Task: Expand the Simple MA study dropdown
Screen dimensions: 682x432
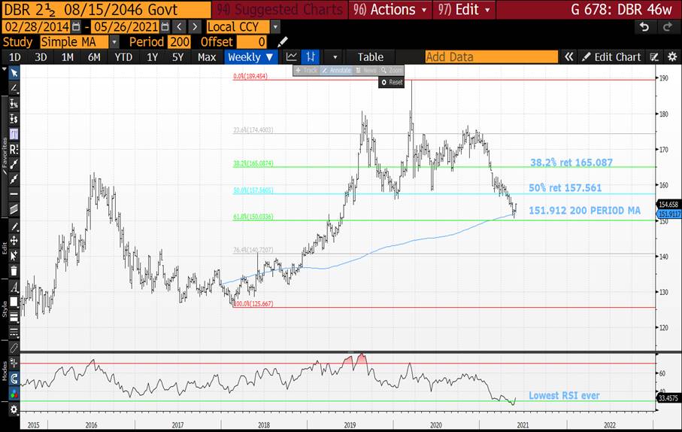Action: (x=114, y=42)
